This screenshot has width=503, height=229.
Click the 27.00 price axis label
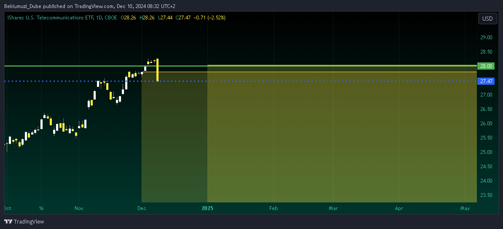click(x=486, y=95)
